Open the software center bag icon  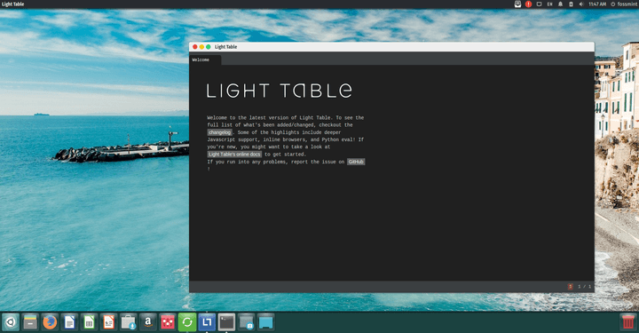click(x=129, y=322)
